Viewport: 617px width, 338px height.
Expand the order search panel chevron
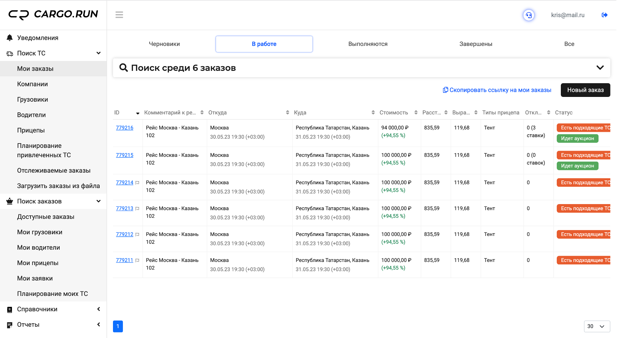(600, 67)
